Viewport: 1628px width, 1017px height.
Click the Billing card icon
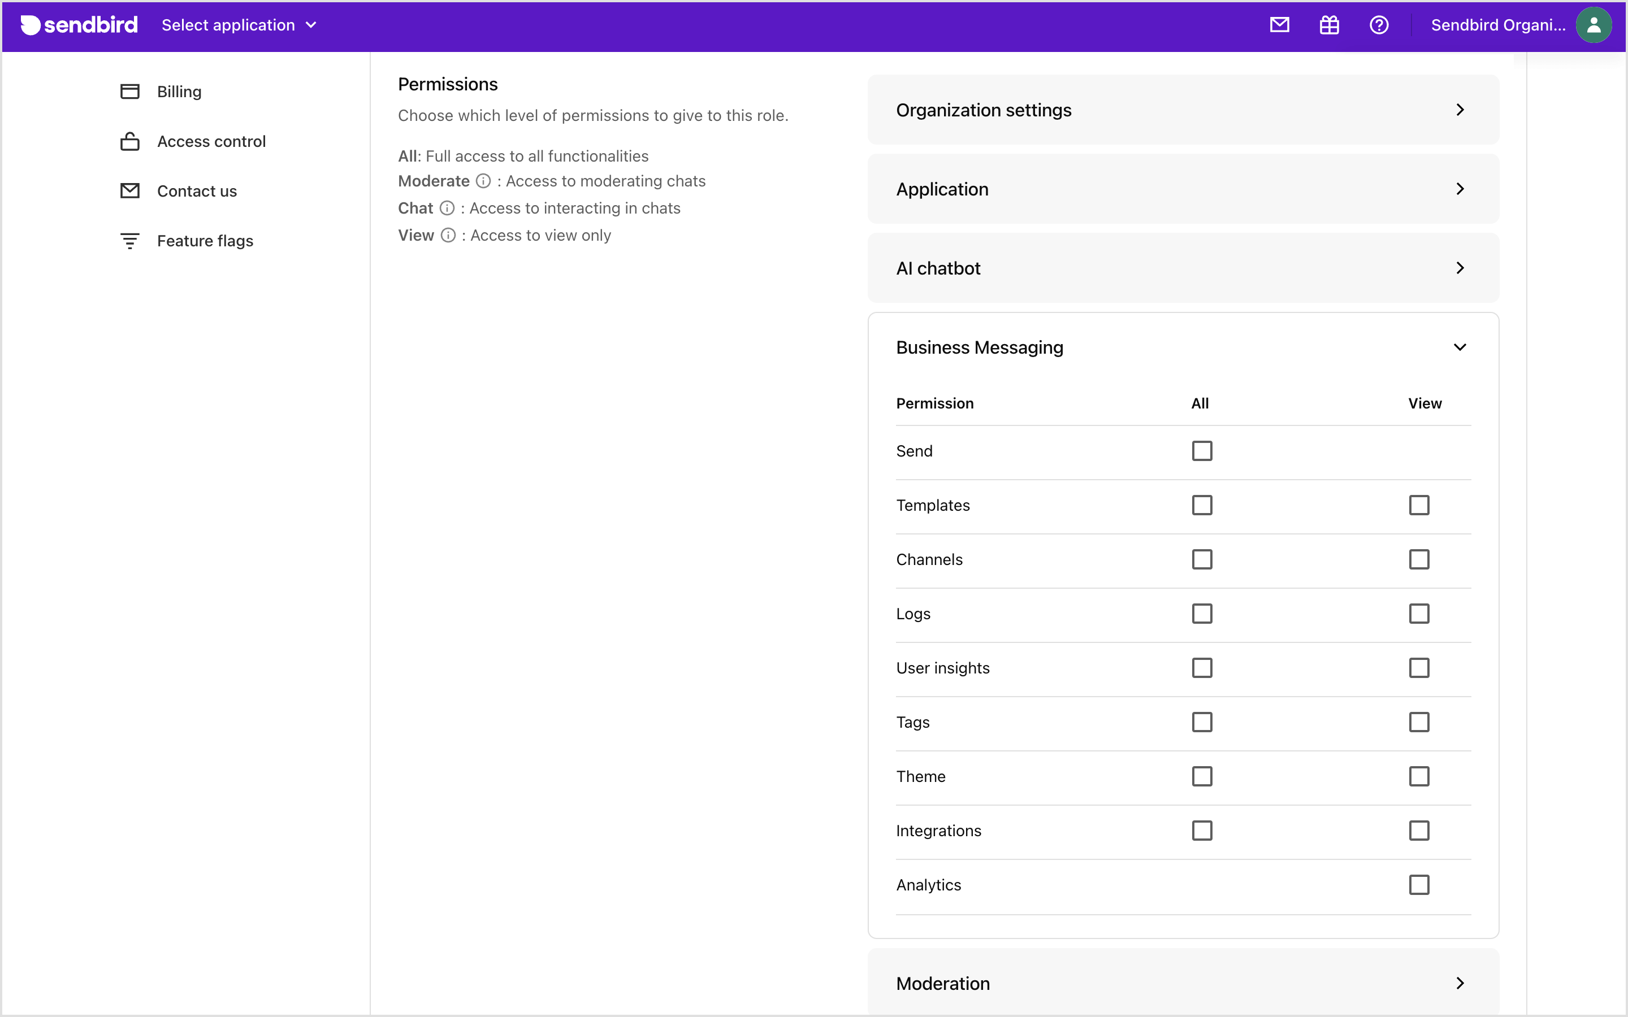129,91
